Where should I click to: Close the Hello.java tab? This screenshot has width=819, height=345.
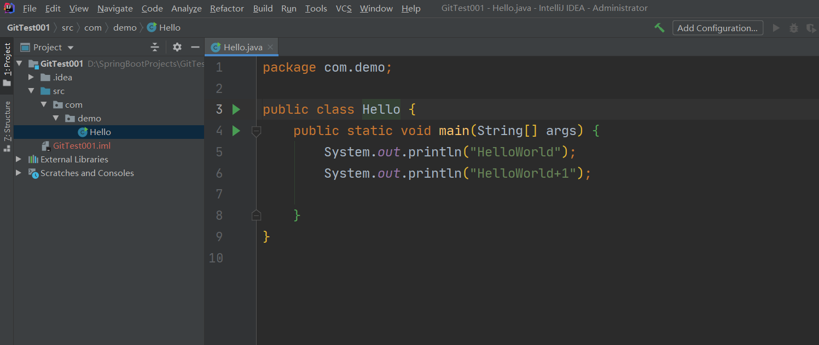click(x=270, y=48)
